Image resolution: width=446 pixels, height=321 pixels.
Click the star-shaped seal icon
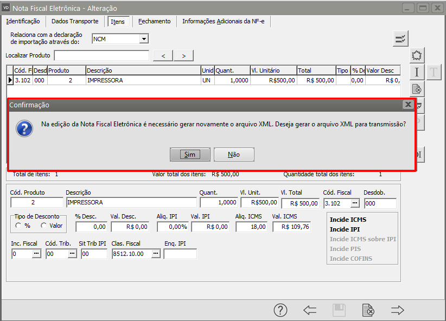click(x=417, y=55)
